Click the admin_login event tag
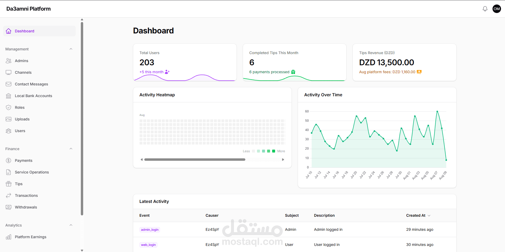Viewport: 505px width, 252px height. click(x=150, y=230)
